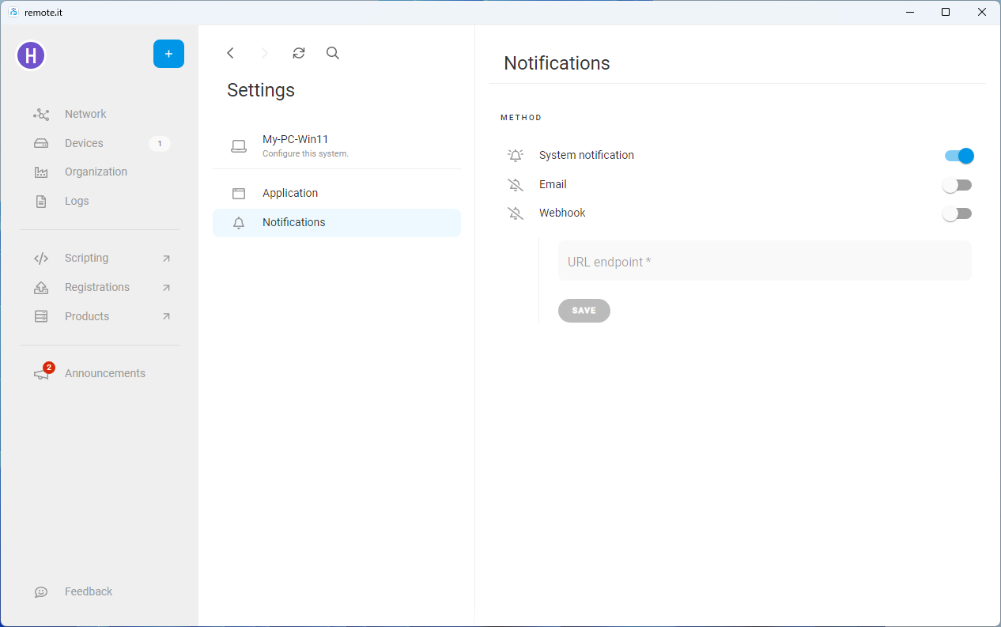The width and height of the screenshot is (1001, 627).
Task: Click the external arrow beside Registrations
Action: pyautogui.click(x=166, y=288)
